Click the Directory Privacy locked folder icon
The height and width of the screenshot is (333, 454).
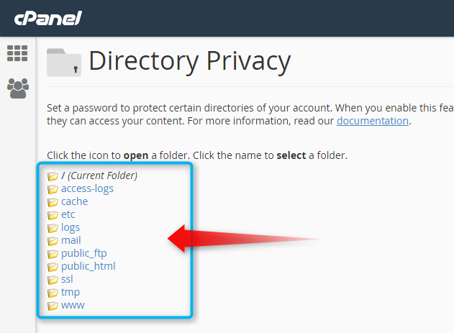(x=64, y=63)
